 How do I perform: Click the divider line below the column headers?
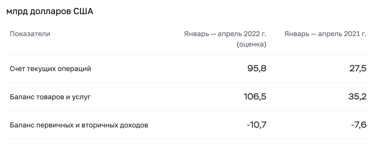(188, 54)
